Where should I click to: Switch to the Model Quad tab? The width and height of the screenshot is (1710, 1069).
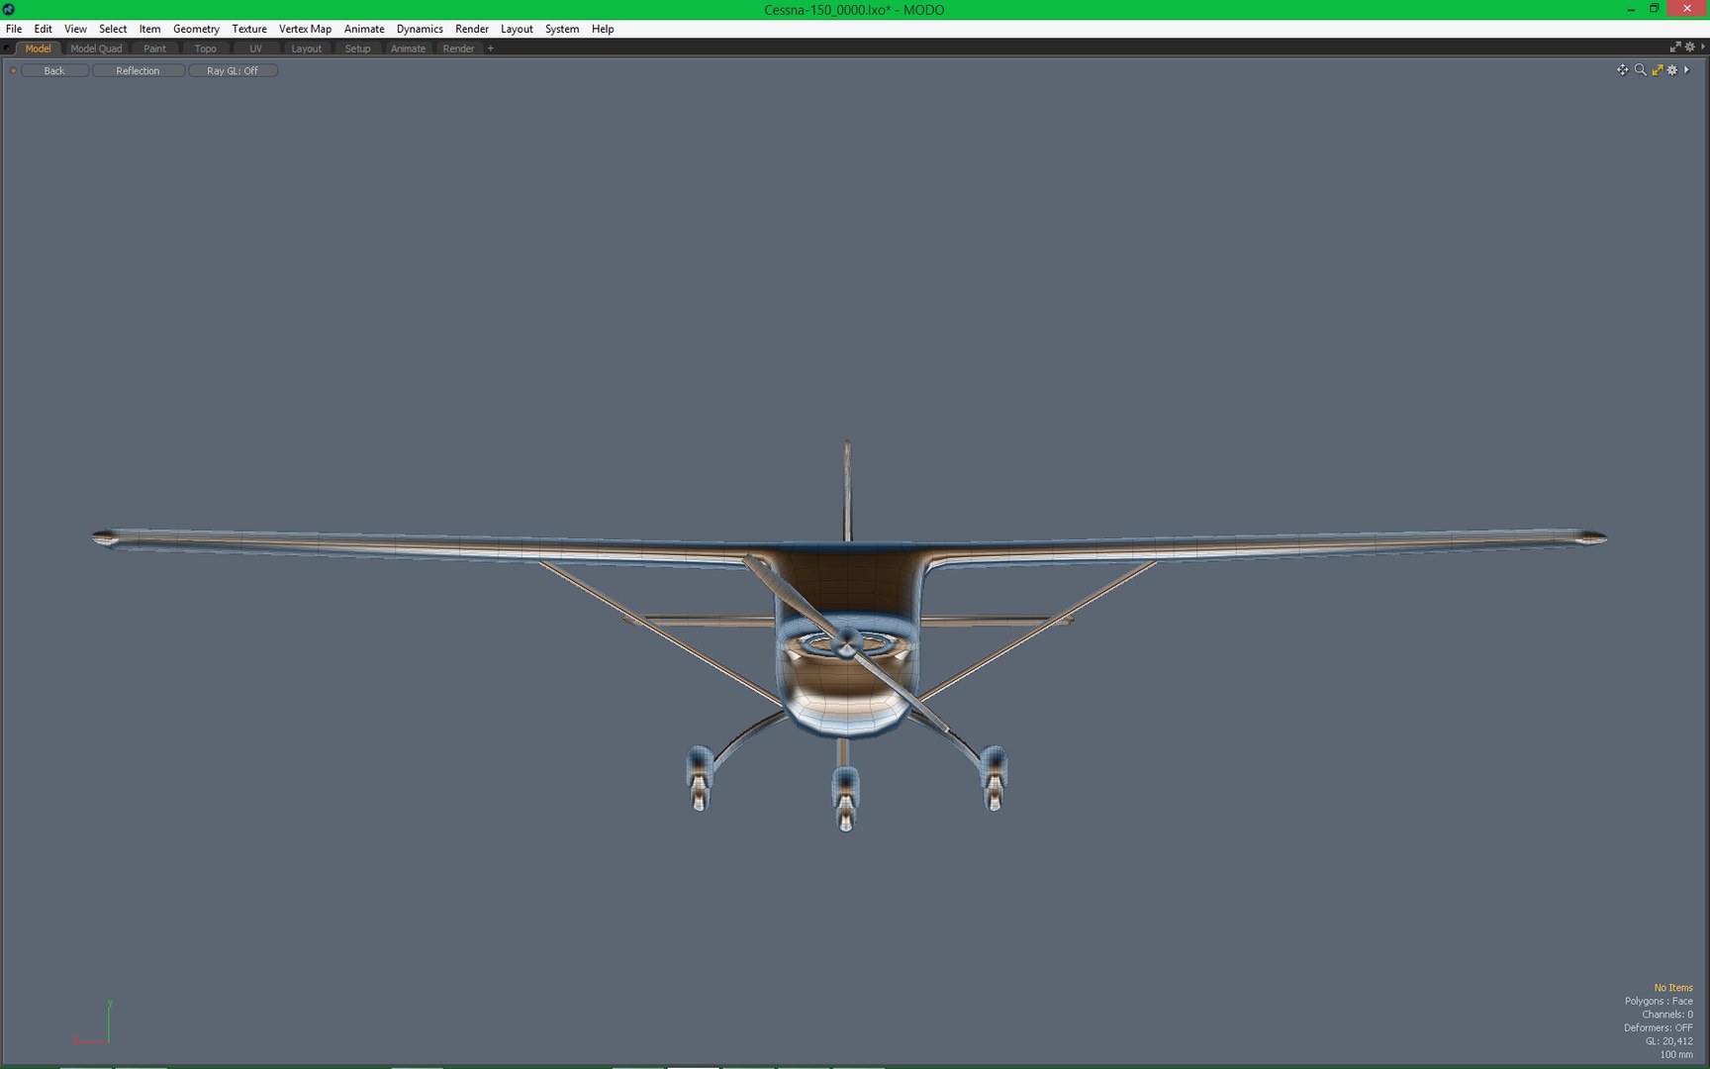point(96,49)
